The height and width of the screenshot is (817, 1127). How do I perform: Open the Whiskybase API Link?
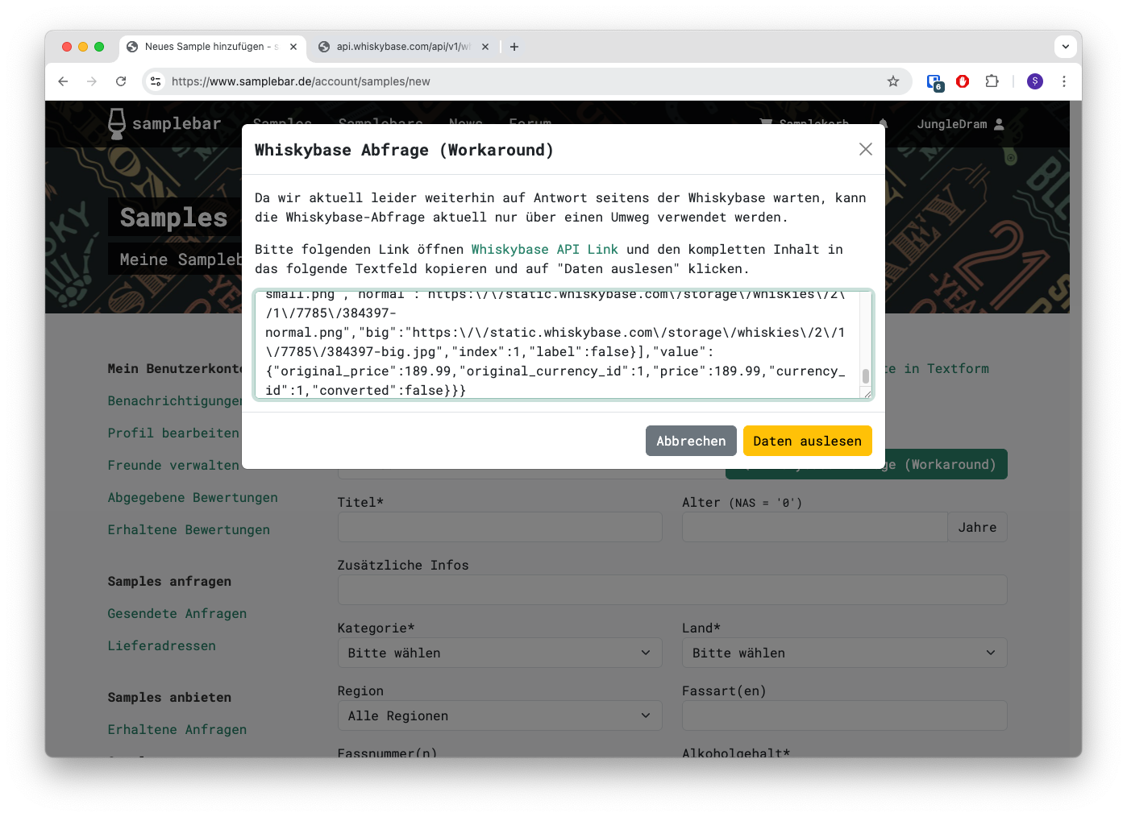click(544, 250)
